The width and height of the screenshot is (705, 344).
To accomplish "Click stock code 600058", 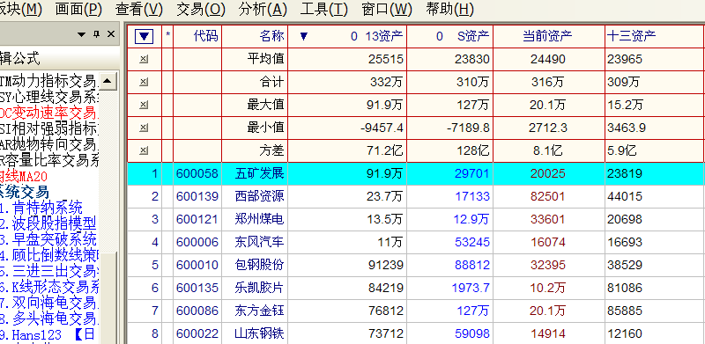I will [197, 173].
